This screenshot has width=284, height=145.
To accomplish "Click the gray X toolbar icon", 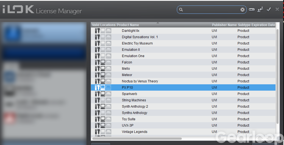I will [x=277, y=9].
